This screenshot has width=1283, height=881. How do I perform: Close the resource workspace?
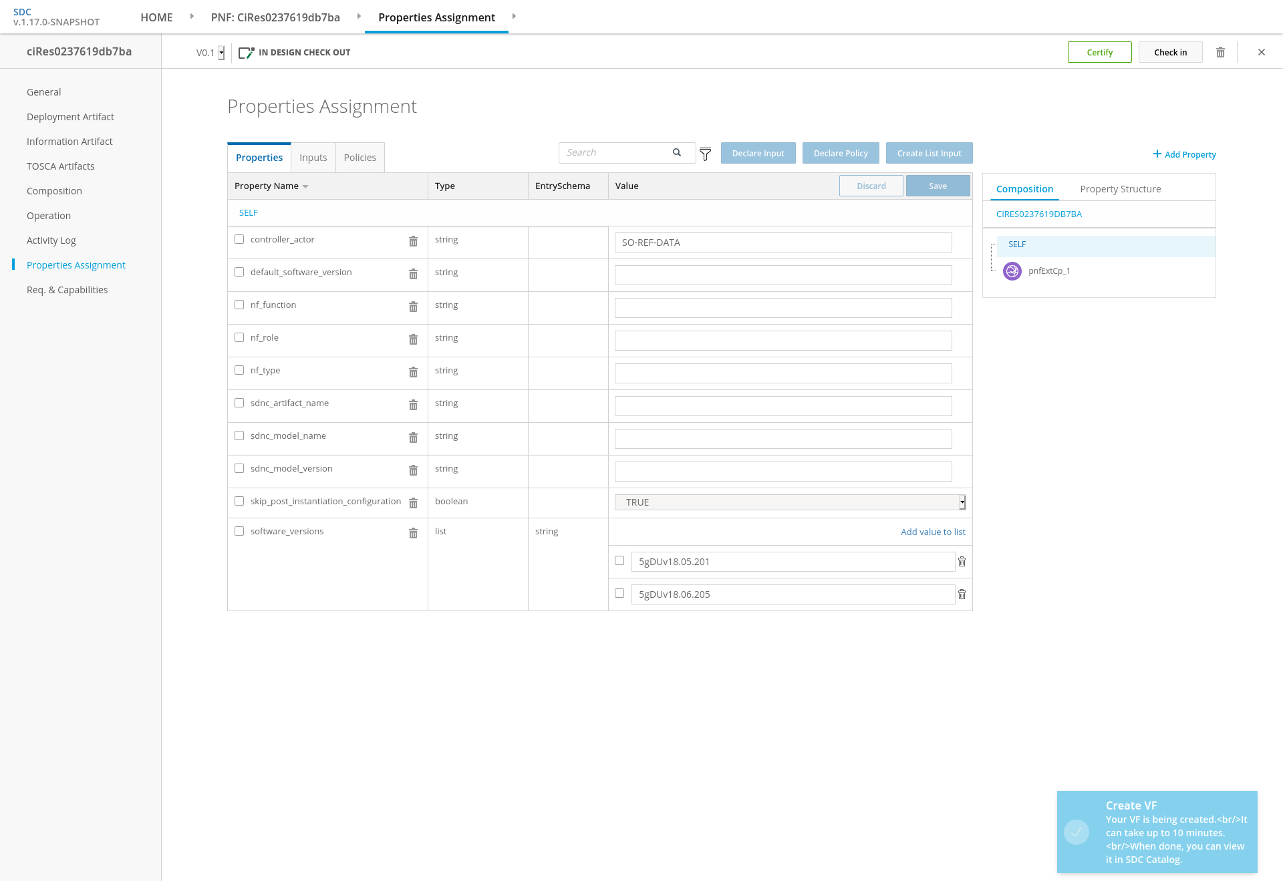pyautogui.click(x=1262, y=52)
